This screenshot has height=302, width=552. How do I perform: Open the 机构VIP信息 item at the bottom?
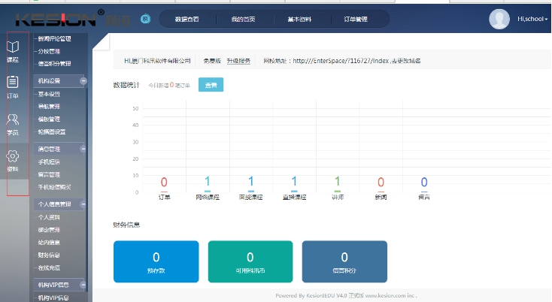click(x=53, y=297)
